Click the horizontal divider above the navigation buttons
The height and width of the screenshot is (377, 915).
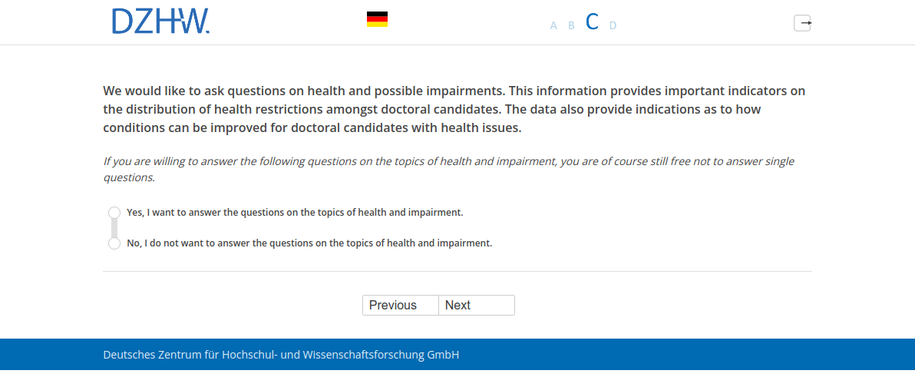click(457, 272)
